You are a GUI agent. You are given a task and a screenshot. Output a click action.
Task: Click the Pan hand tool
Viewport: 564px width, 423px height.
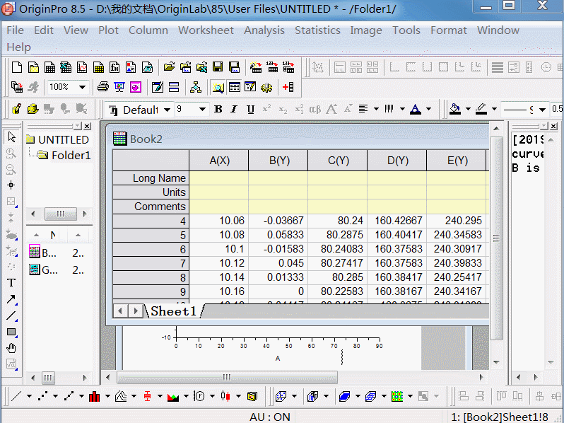11,348
